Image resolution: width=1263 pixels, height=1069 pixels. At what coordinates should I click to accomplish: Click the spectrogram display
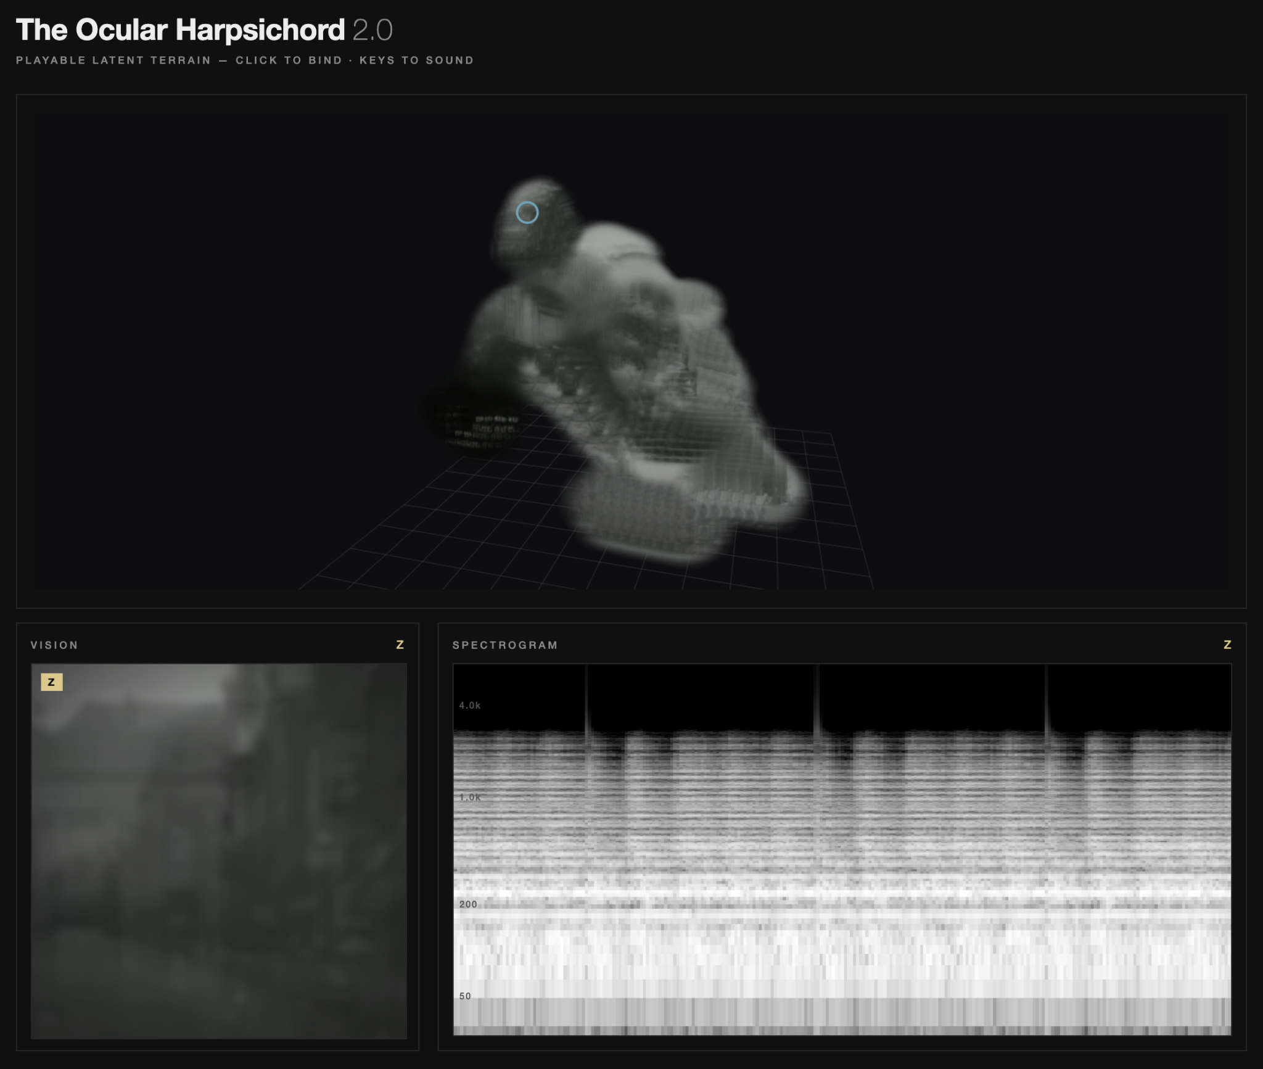842,849
